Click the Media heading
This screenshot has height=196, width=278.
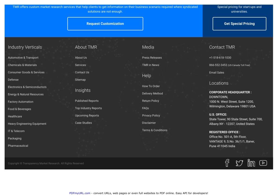tap(148, 47)
